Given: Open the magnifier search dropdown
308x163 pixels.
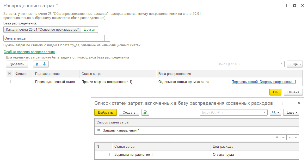Looking at the screenshot, I should [275, 113].
